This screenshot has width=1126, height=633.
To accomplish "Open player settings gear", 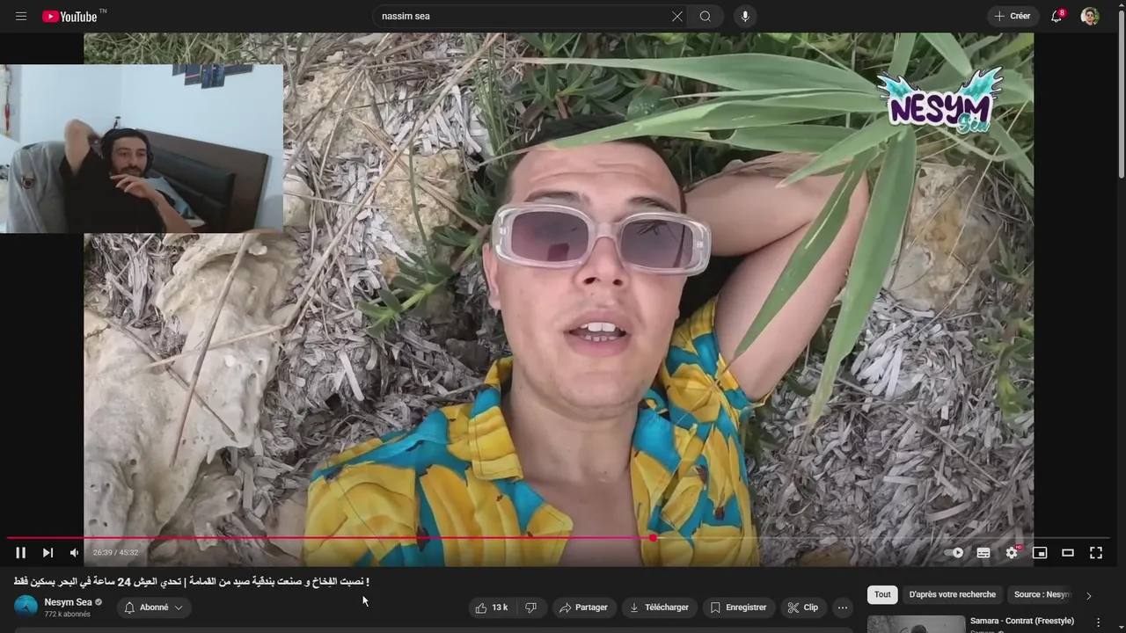I will (1012, 552).
